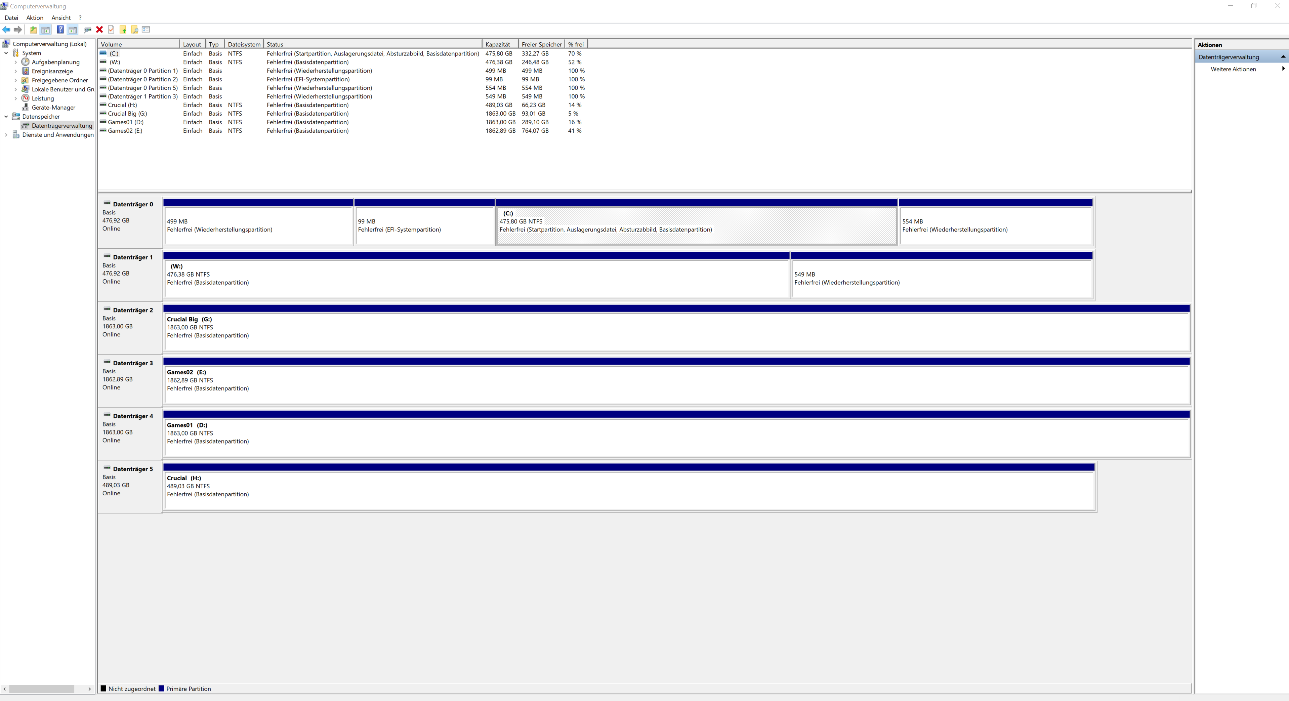Expand the Leistung node

[15, 98]
